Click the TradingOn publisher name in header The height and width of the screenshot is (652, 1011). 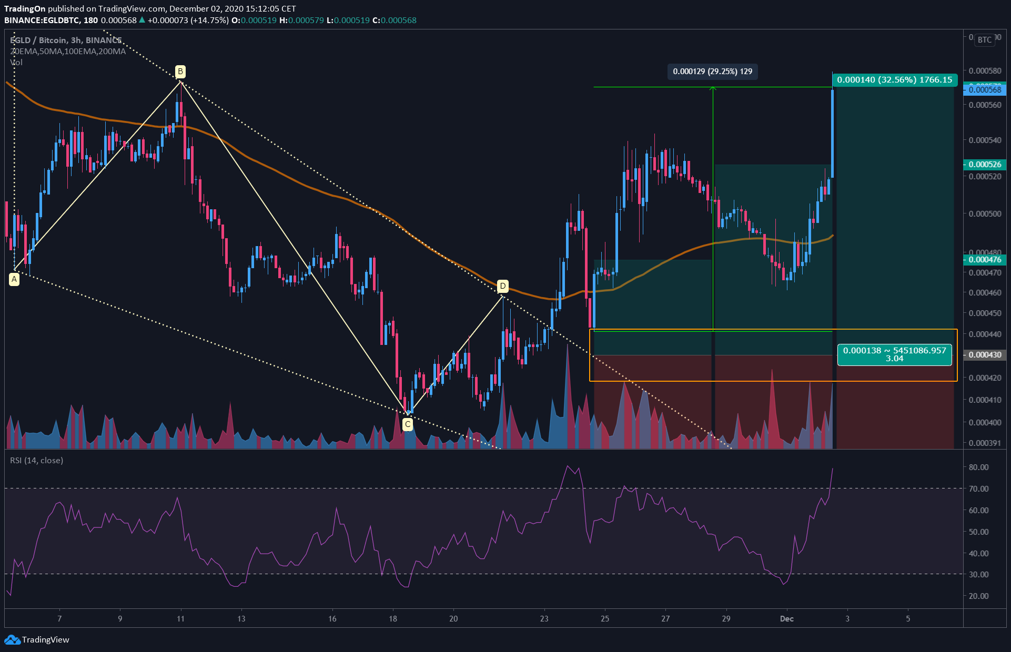25,9
